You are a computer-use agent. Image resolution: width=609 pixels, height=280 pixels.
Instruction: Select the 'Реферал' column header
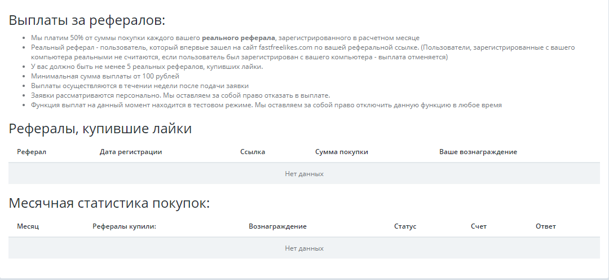point(32,152)
